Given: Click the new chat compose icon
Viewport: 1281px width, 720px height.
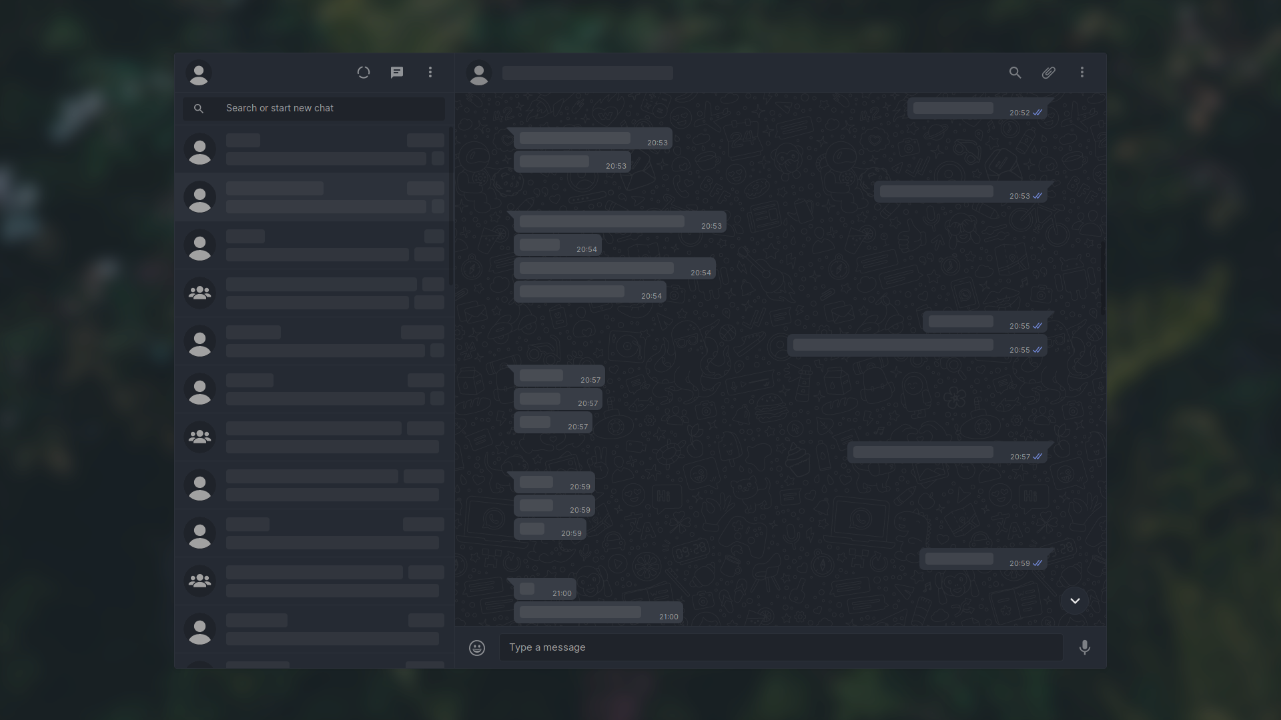Looking at the screenshot, I should coord(397,72).
